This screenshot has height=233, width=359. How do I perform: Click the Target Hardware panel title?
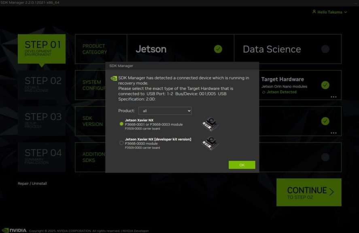pos(283,79)
